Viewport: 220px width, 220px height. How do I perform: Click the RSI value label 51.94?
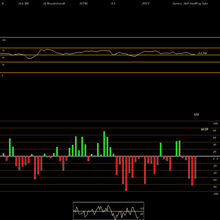(x=202, y=53)
